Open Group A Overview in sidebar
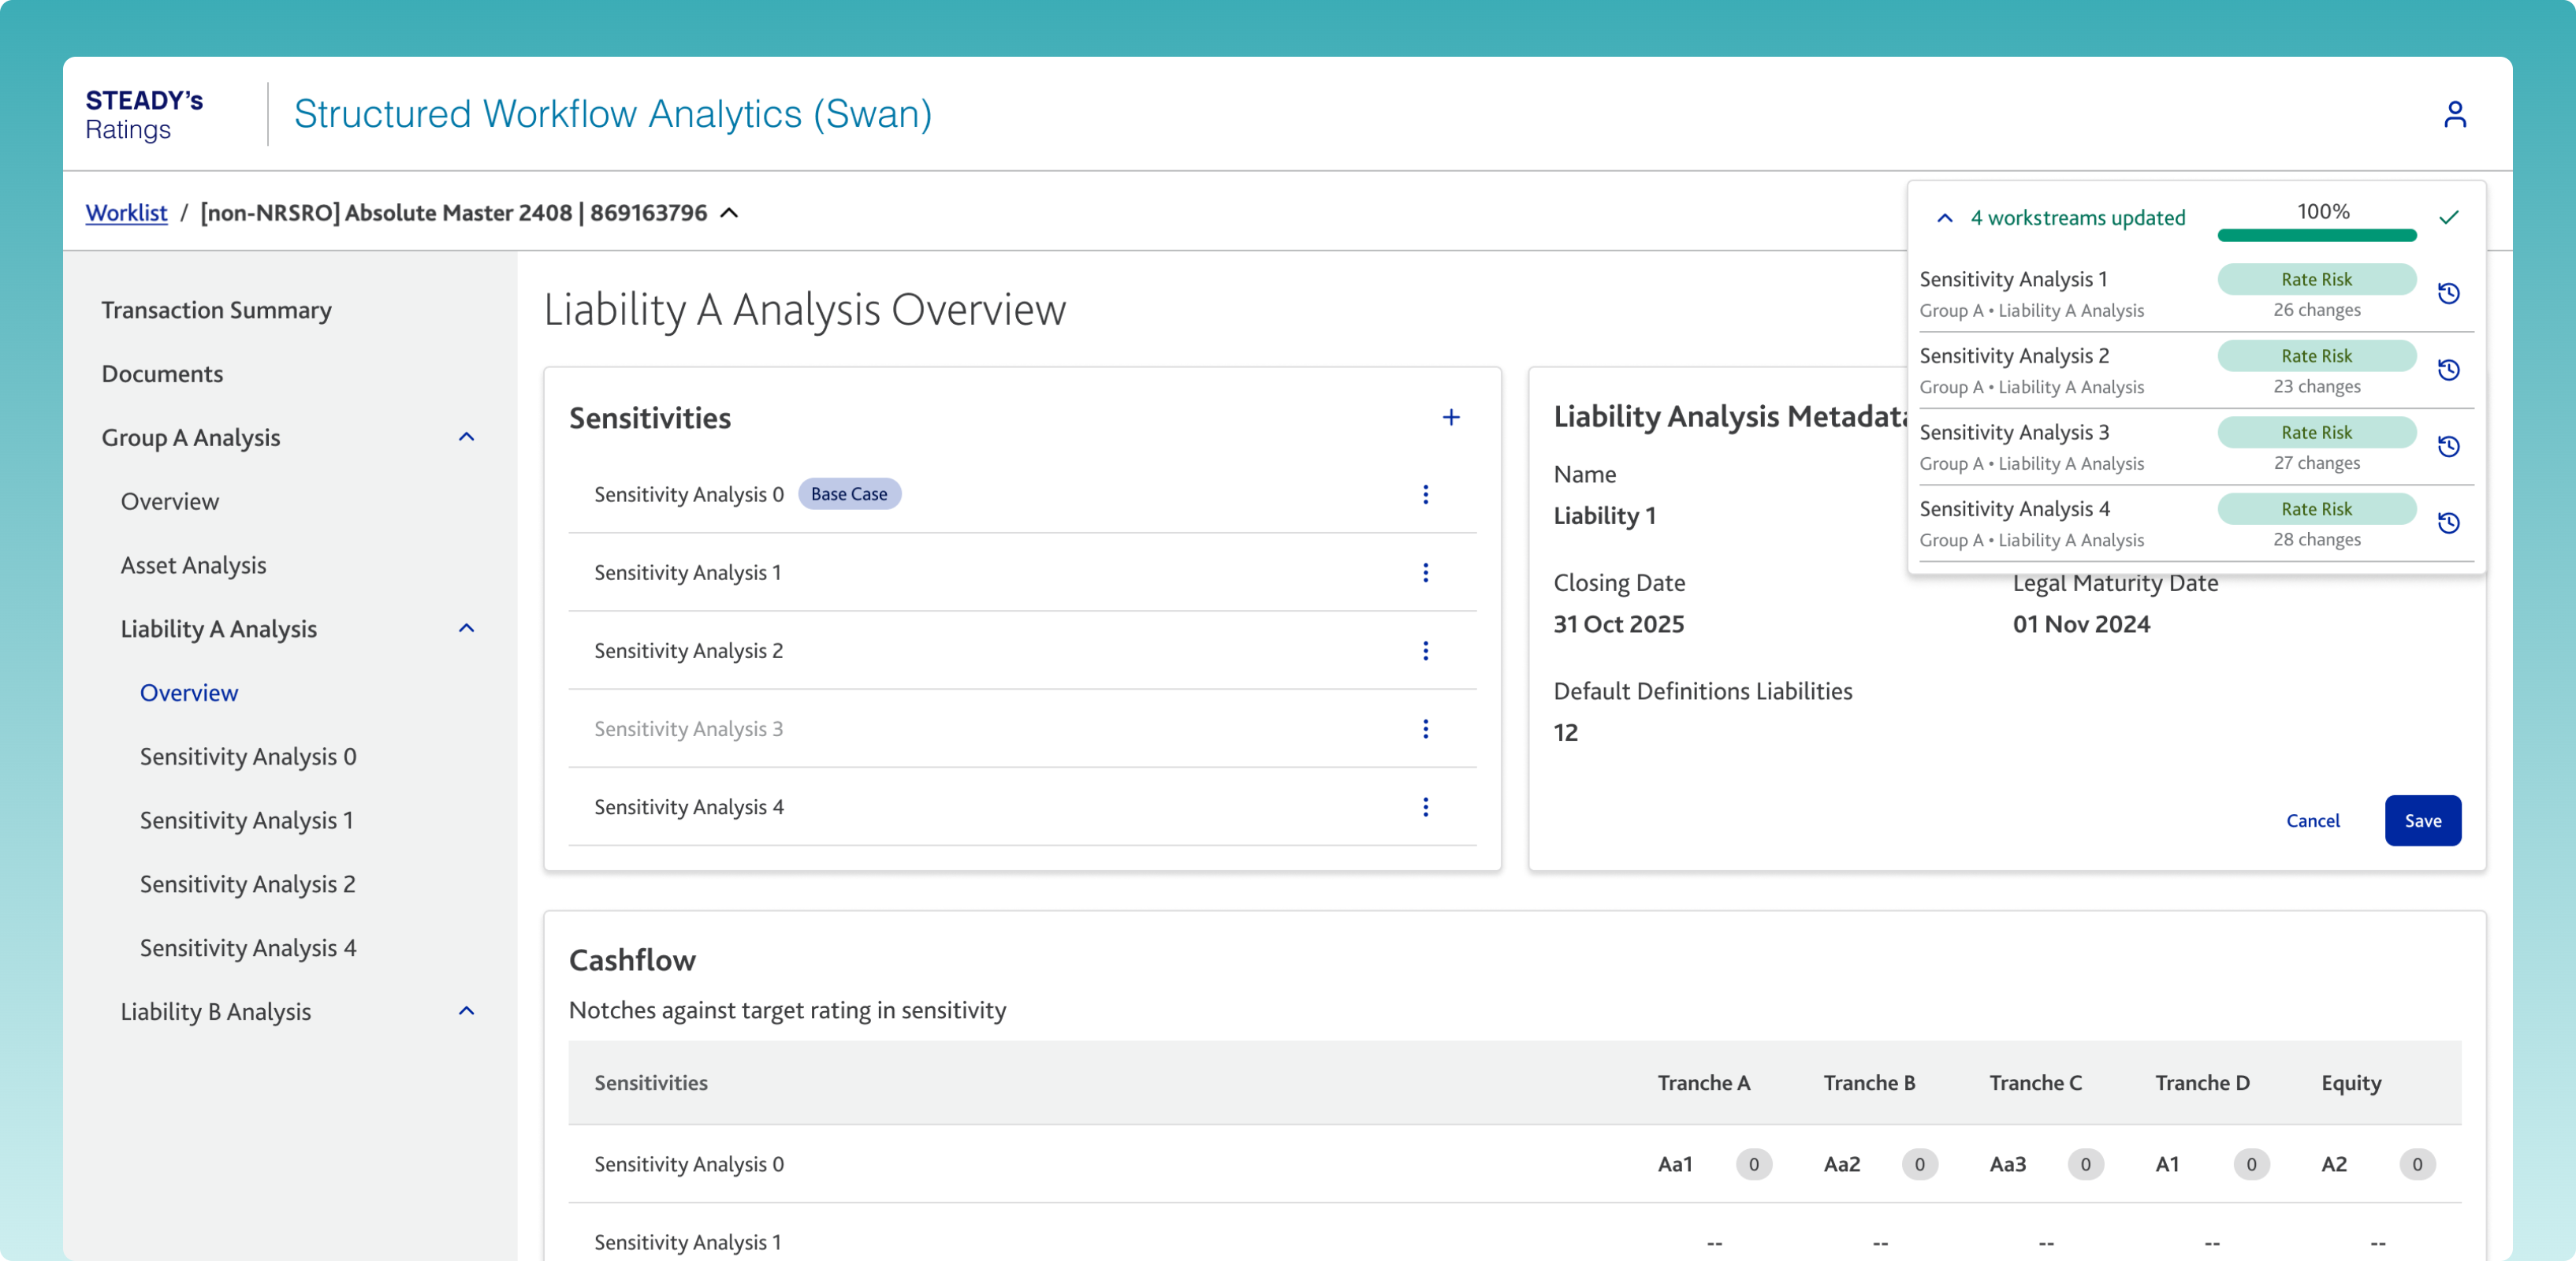 (170, 501)
